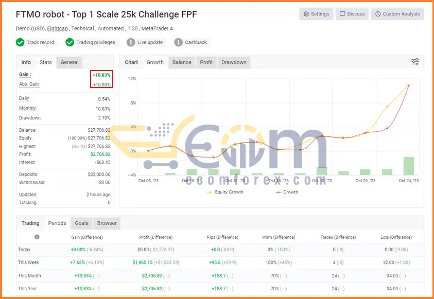434x299 pixels.
Task: Click the Live update warning icon
Action: [131, 42]
